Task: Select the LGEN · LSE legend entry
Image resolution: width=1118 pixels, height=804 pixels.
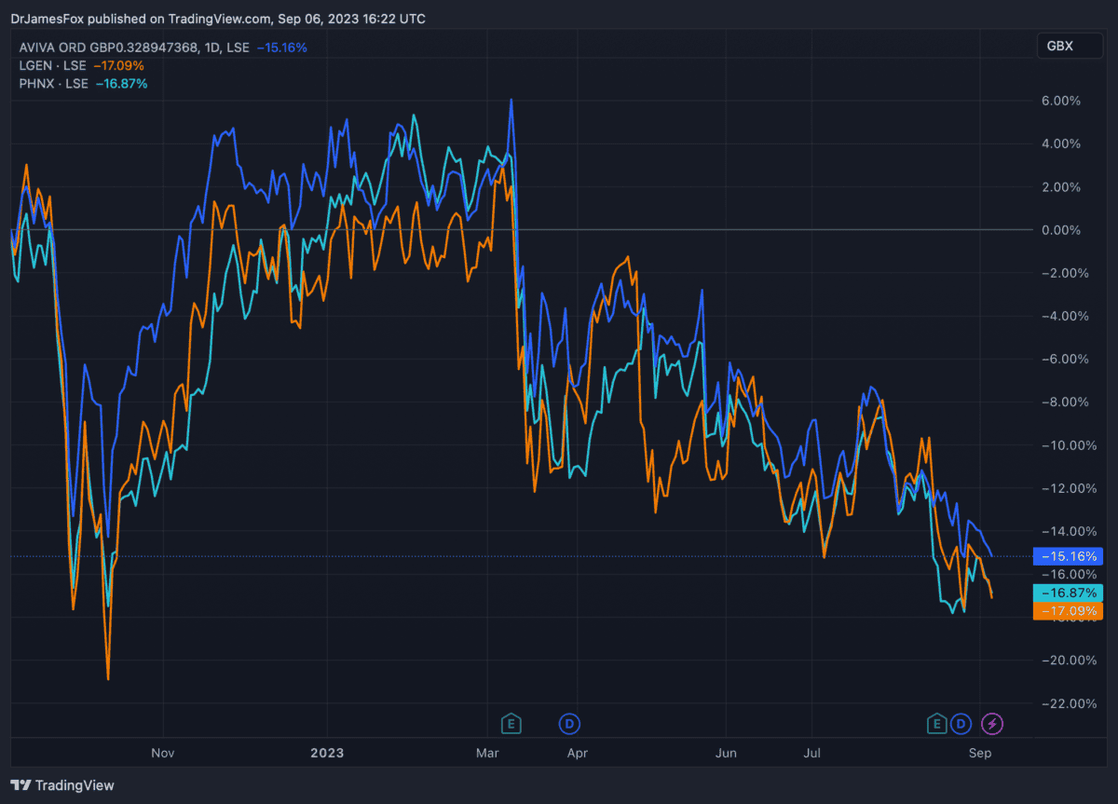Action: pos(54,65)
